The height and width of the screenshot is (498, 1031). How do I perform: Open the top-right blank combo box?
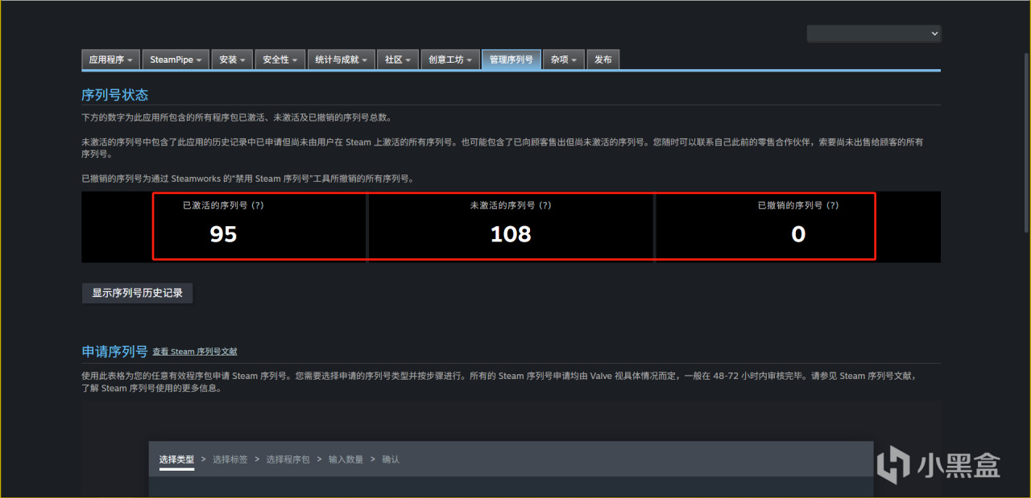point(874,33)
